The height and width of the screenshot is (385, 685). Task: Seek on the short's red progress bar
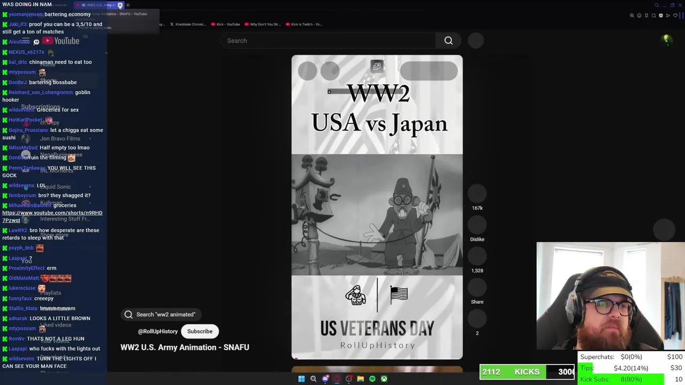(x=377, y=358)
